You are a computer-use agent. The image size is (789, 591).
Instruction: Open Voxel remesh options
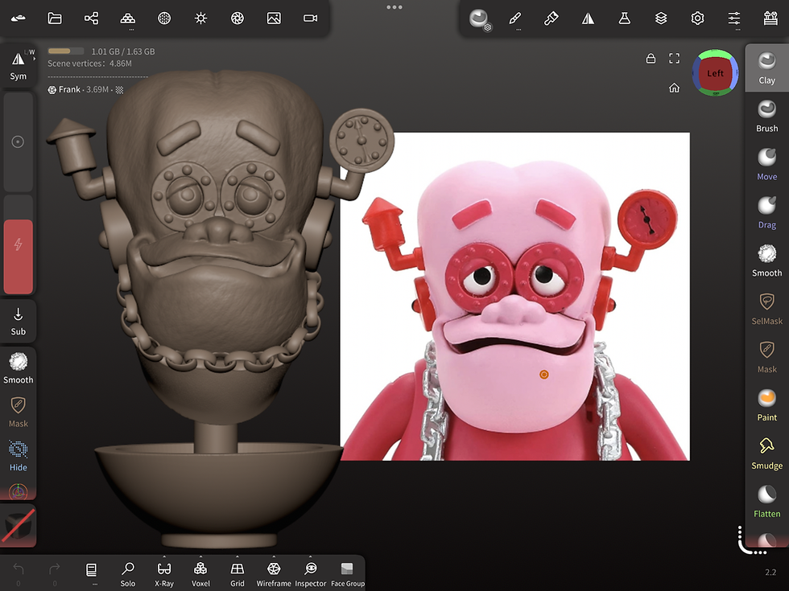(x=200, y=574)
